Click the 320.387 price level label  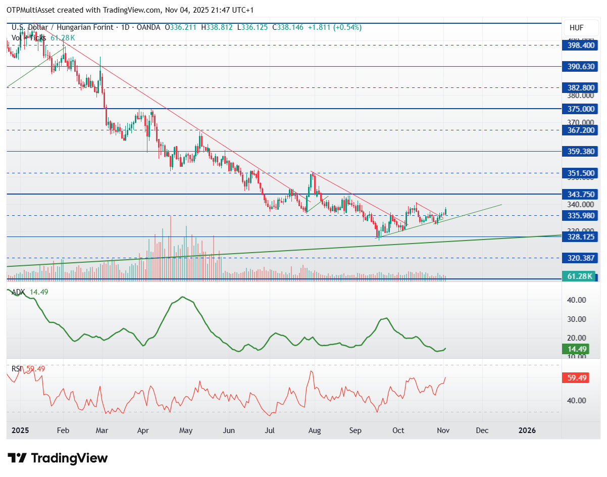click(x=582, y=258)
